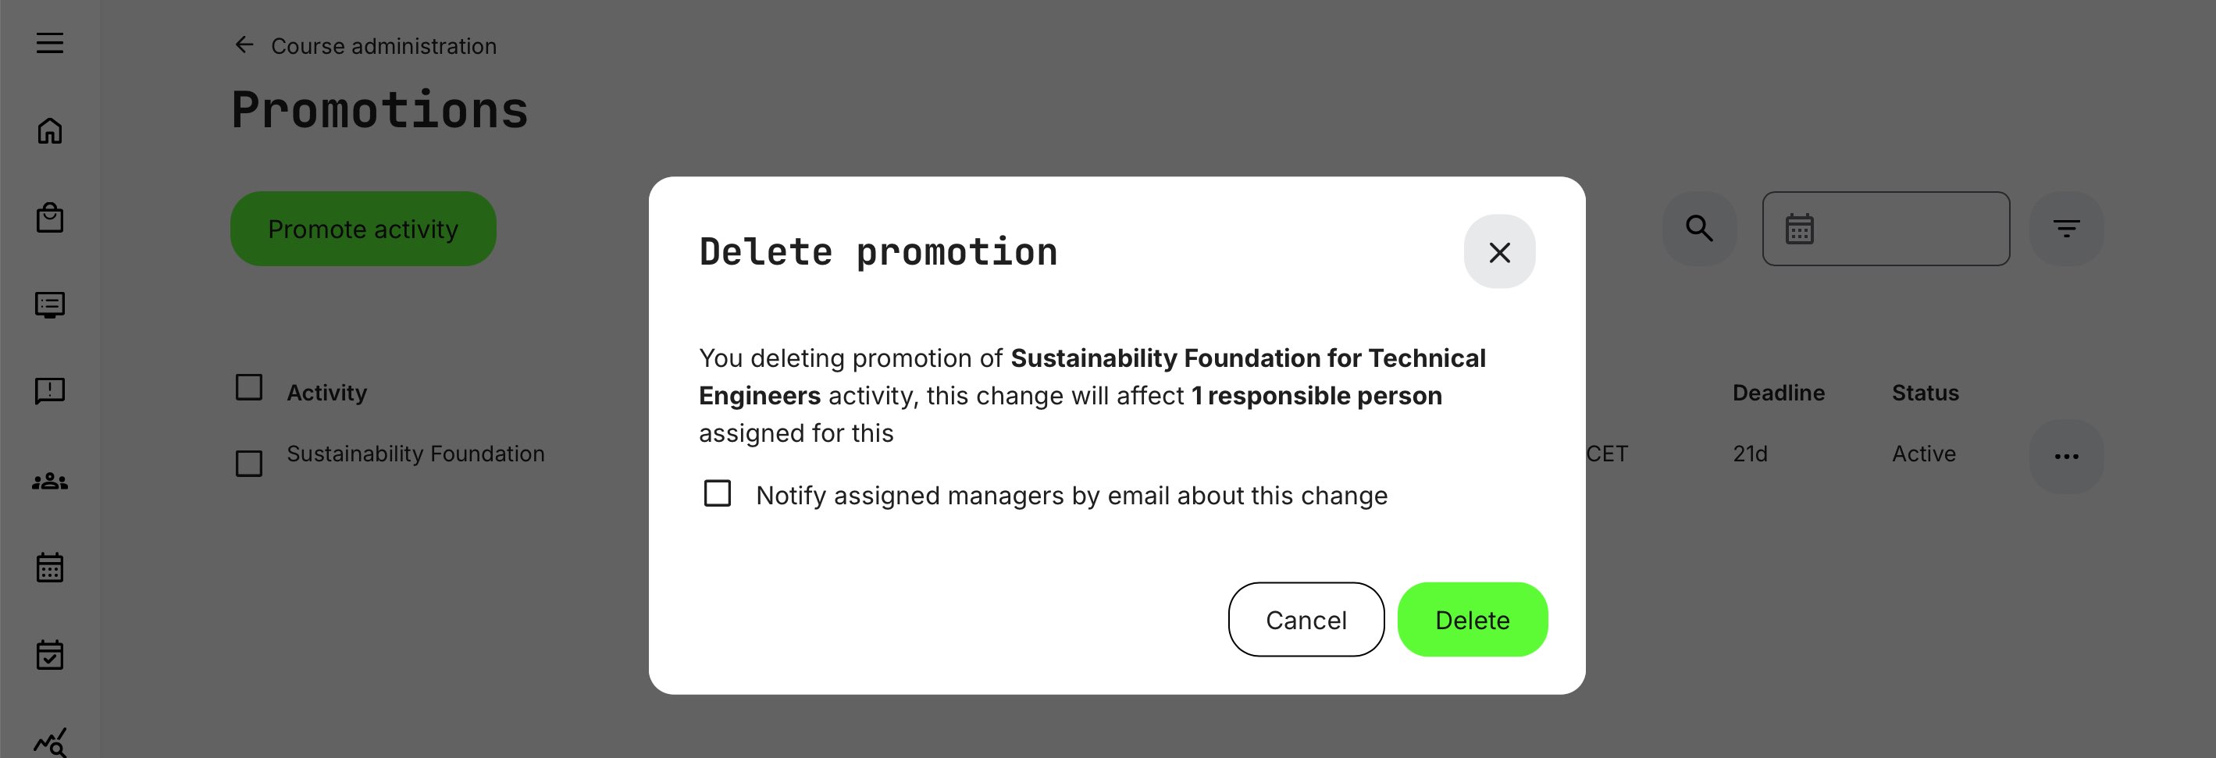The height and width of the screenshot is (758, 2216).
Task: Dismiss the Delete promotion dialog
Action: (1499, 252)
